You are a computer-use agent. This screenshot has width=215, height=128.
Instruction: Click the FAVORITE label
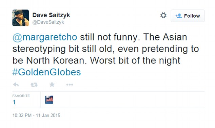pyautogui.click(x=21, y=96)
